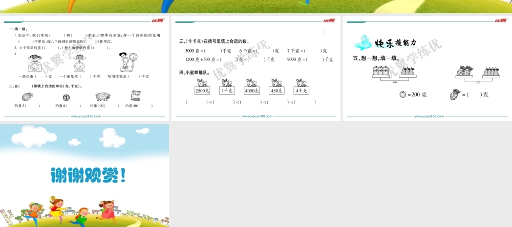Screen dimensions: 512x227
Task: Open the www.youyi100.com link on the bees slide
Action: click(x=257, y=116)
